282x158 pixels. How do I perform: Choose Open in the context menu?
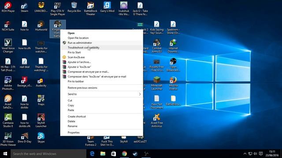click(x=102, y=33)
